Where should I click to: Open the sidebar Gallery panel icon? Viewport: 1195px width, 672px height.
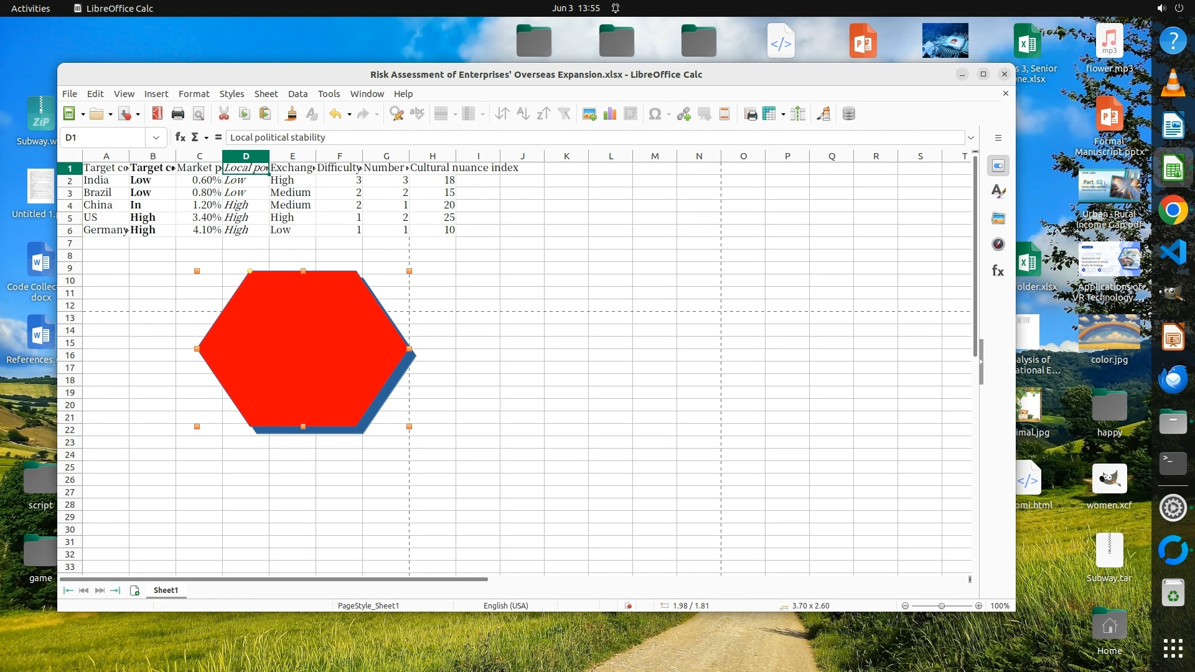pos(998,218)
